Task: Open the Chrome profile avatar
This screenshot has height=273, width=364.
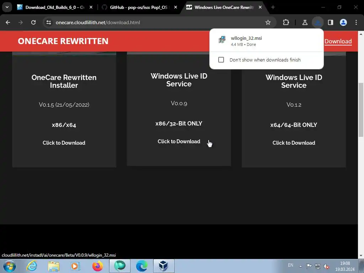Action: (343, 22)
